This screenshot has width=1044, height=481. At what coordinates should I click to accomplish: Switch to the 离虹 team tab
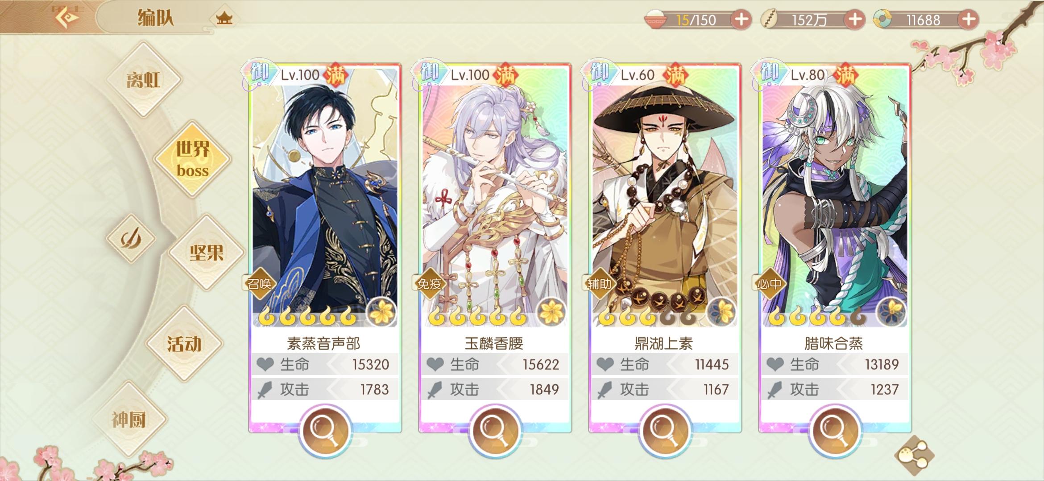click(x=144, y=79)
